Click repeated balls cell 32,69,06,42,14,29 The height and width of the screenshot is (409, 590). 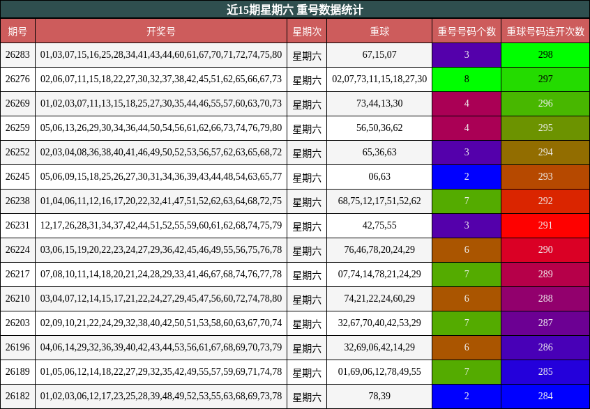(x=379, y=348)
